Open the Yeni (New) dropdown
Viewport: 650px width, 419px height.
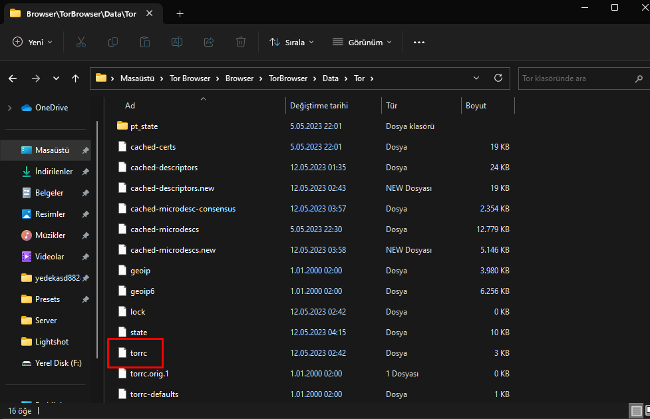pyautogui.click(x=33, y=43)
